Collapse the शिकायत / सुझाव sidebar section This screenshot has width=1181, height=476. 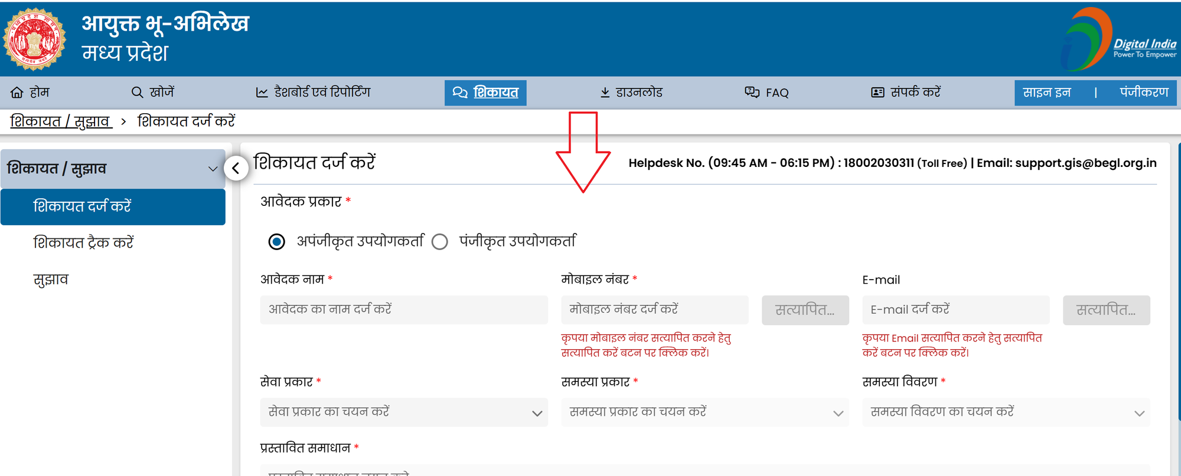click(113, 169)
